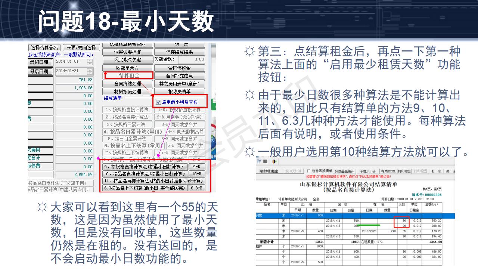This screenshot has width=478, height=269.
Task: Enable the 启用最小租赁天数 checkbox
Action: click(159, 102)
